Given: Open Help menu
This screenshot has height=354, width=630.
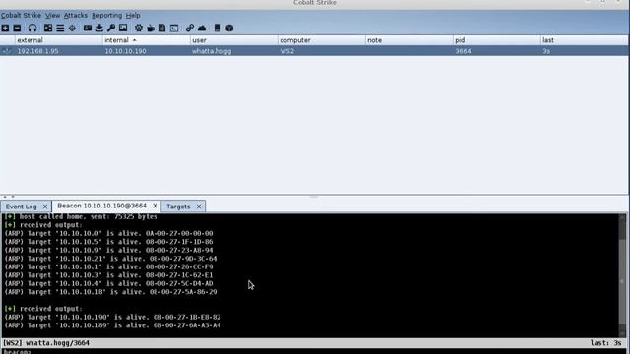Looking at the screenshot, I should (133, 16).
